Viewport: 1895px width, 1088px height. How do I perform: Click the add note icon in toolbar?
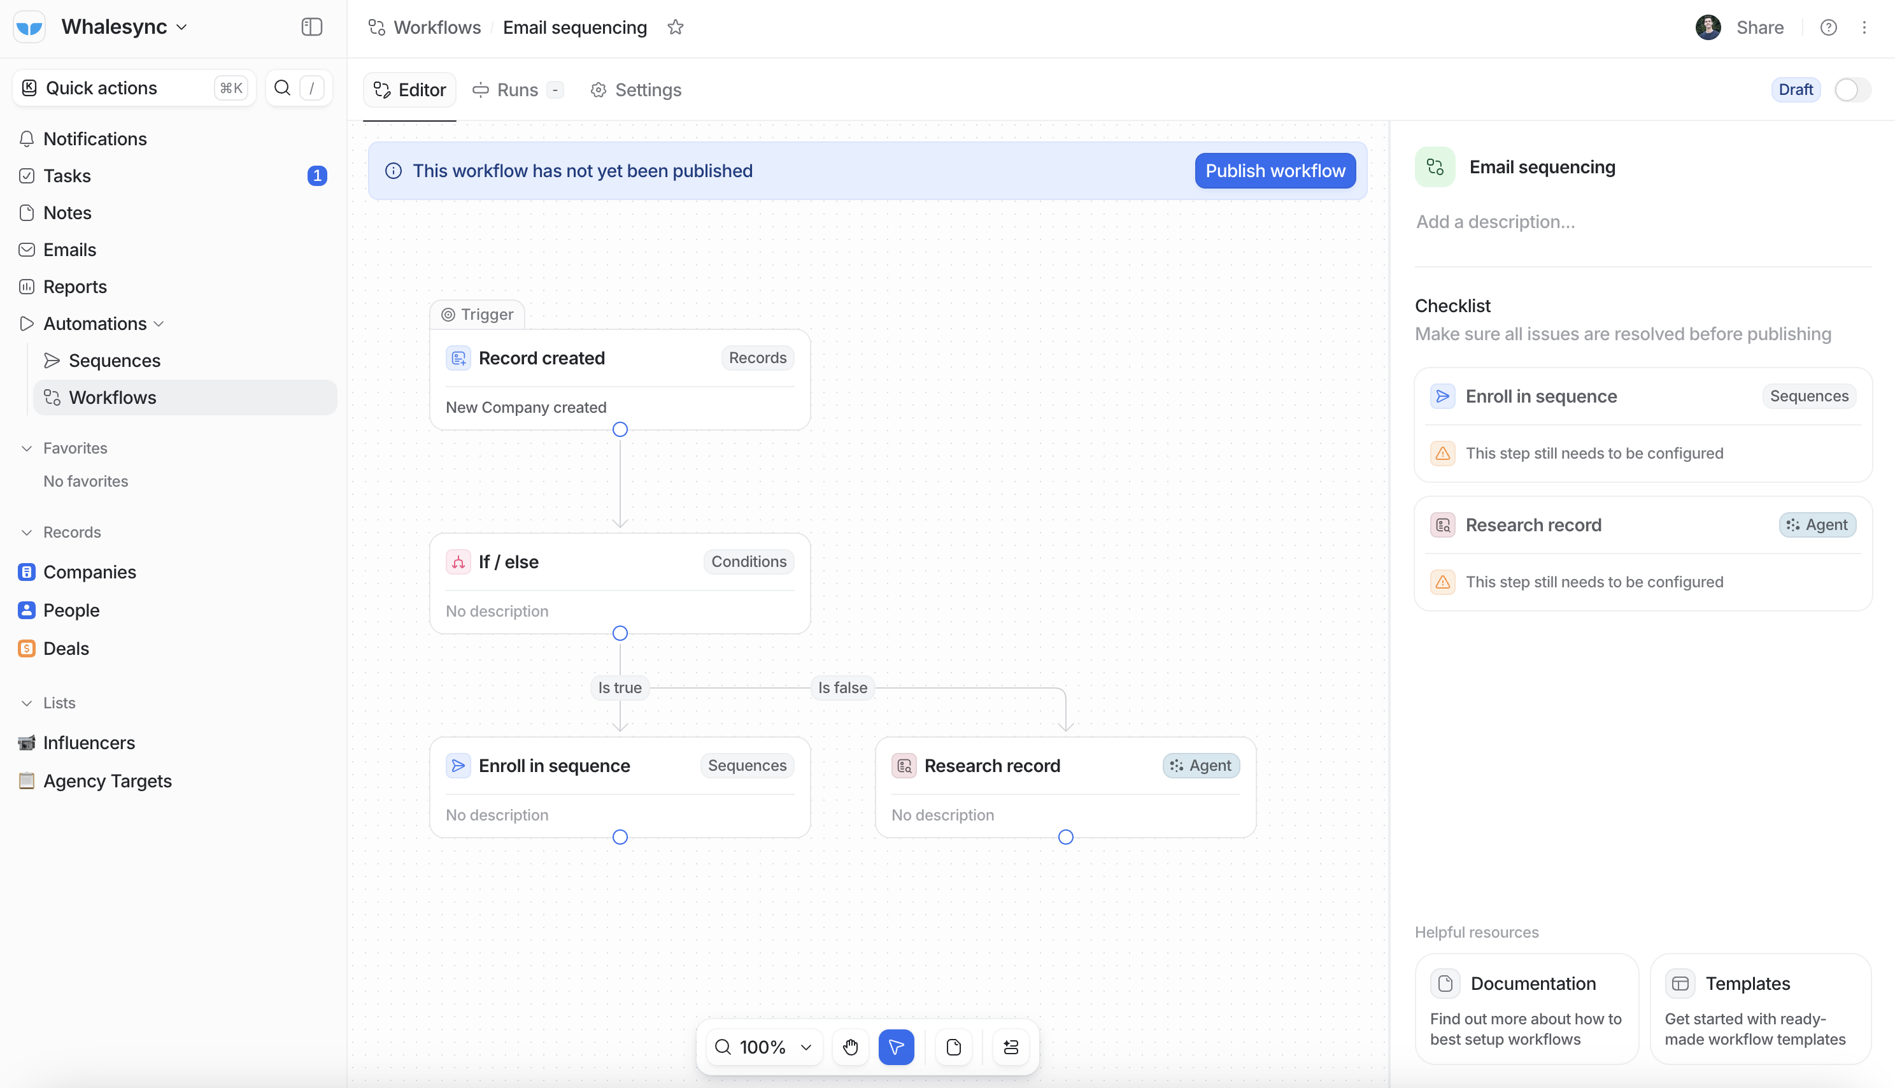click(953, 1047)
